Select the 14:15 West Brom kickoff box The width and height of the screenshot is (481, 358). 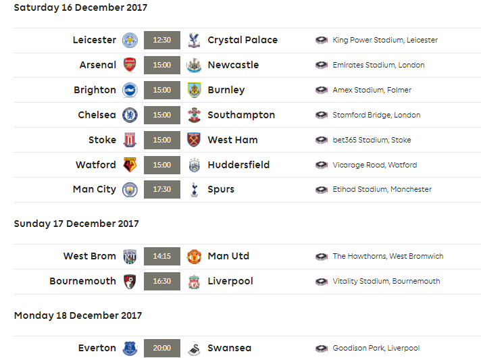(x=162, y=256)
